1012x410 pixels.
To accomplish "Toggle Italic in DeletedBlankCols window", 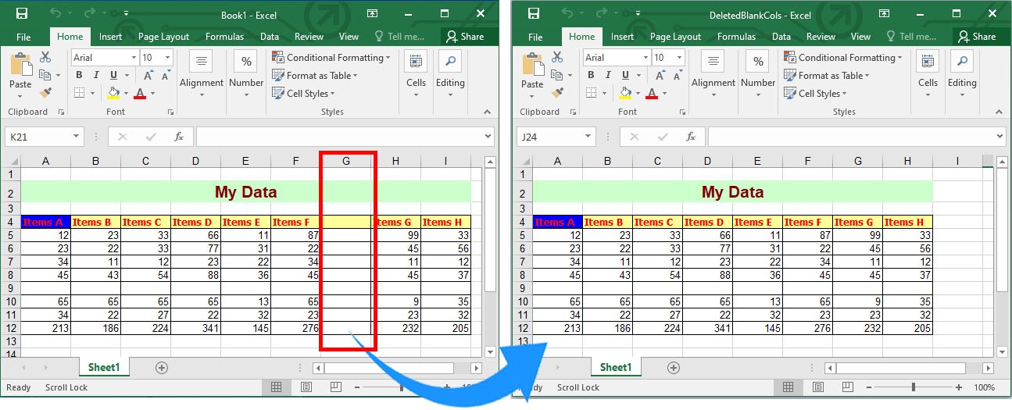I will coord(609,75).
